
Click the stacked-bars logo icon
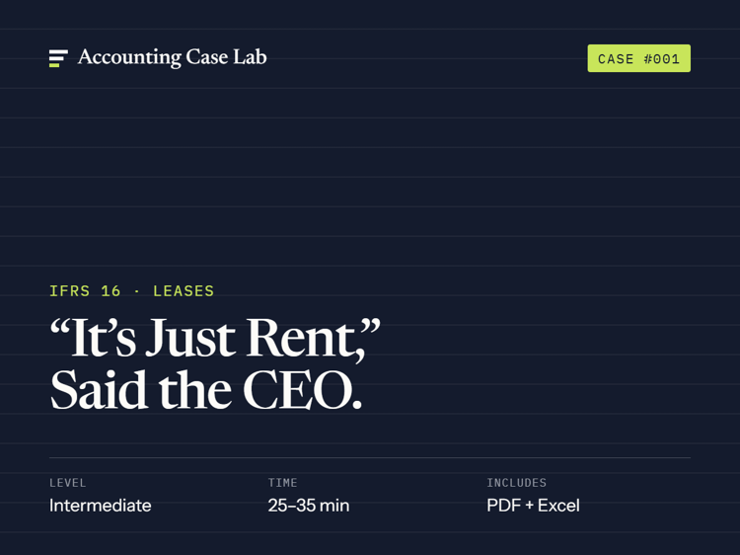[x=58, y=58]
